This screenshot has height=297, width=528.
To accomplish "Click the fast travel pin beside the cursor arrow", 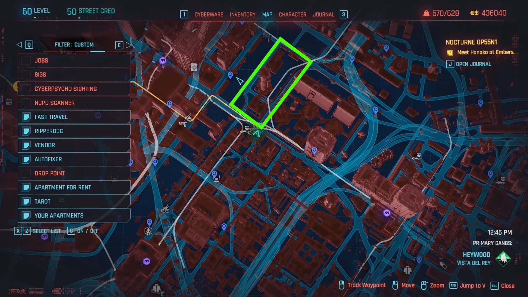I will click(x=230, y=75).
